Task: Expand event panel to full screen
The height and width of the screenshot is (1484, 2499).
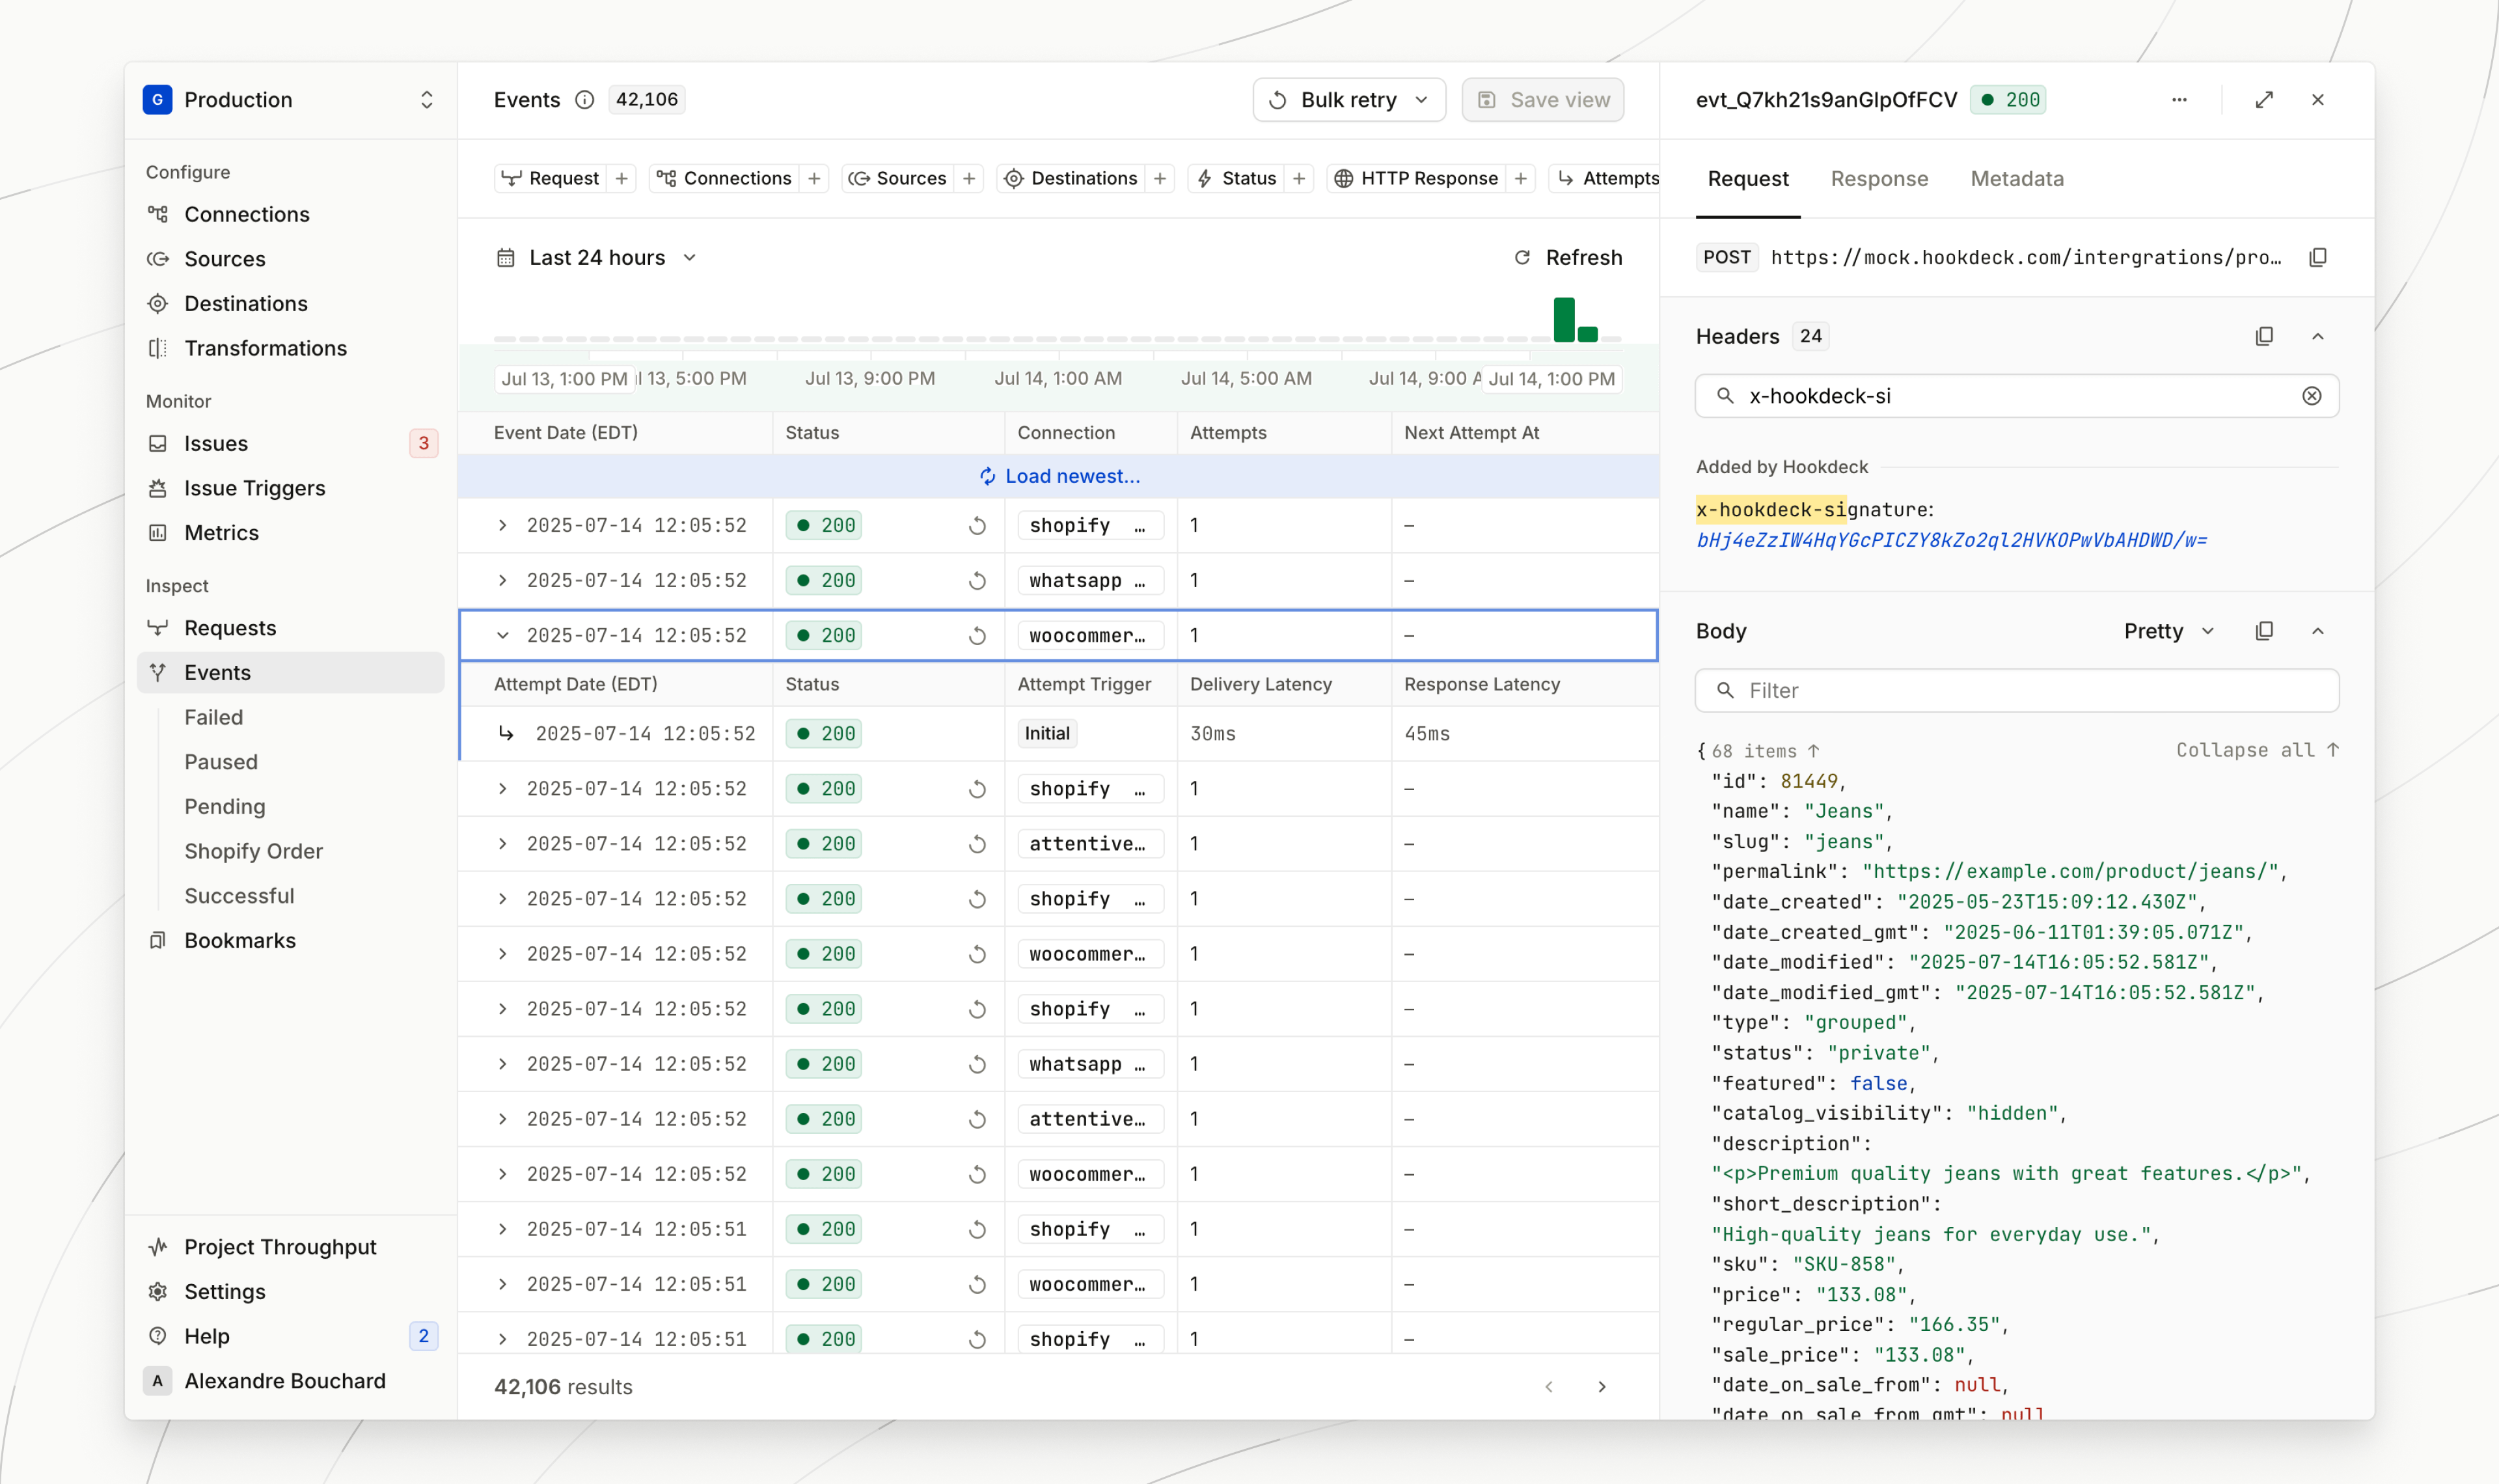Action: (2264, 100)
